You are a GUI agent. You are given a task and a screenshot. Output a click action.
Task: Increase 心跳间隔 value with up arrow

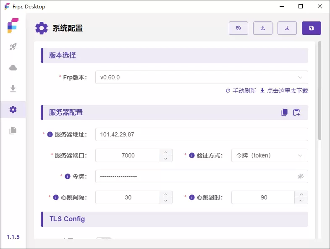point(166,194)
